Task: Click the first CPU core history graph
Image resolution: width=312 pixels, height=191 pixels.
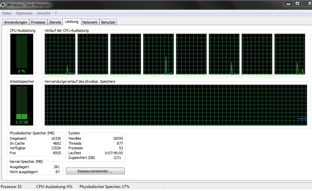Action: 60,54
